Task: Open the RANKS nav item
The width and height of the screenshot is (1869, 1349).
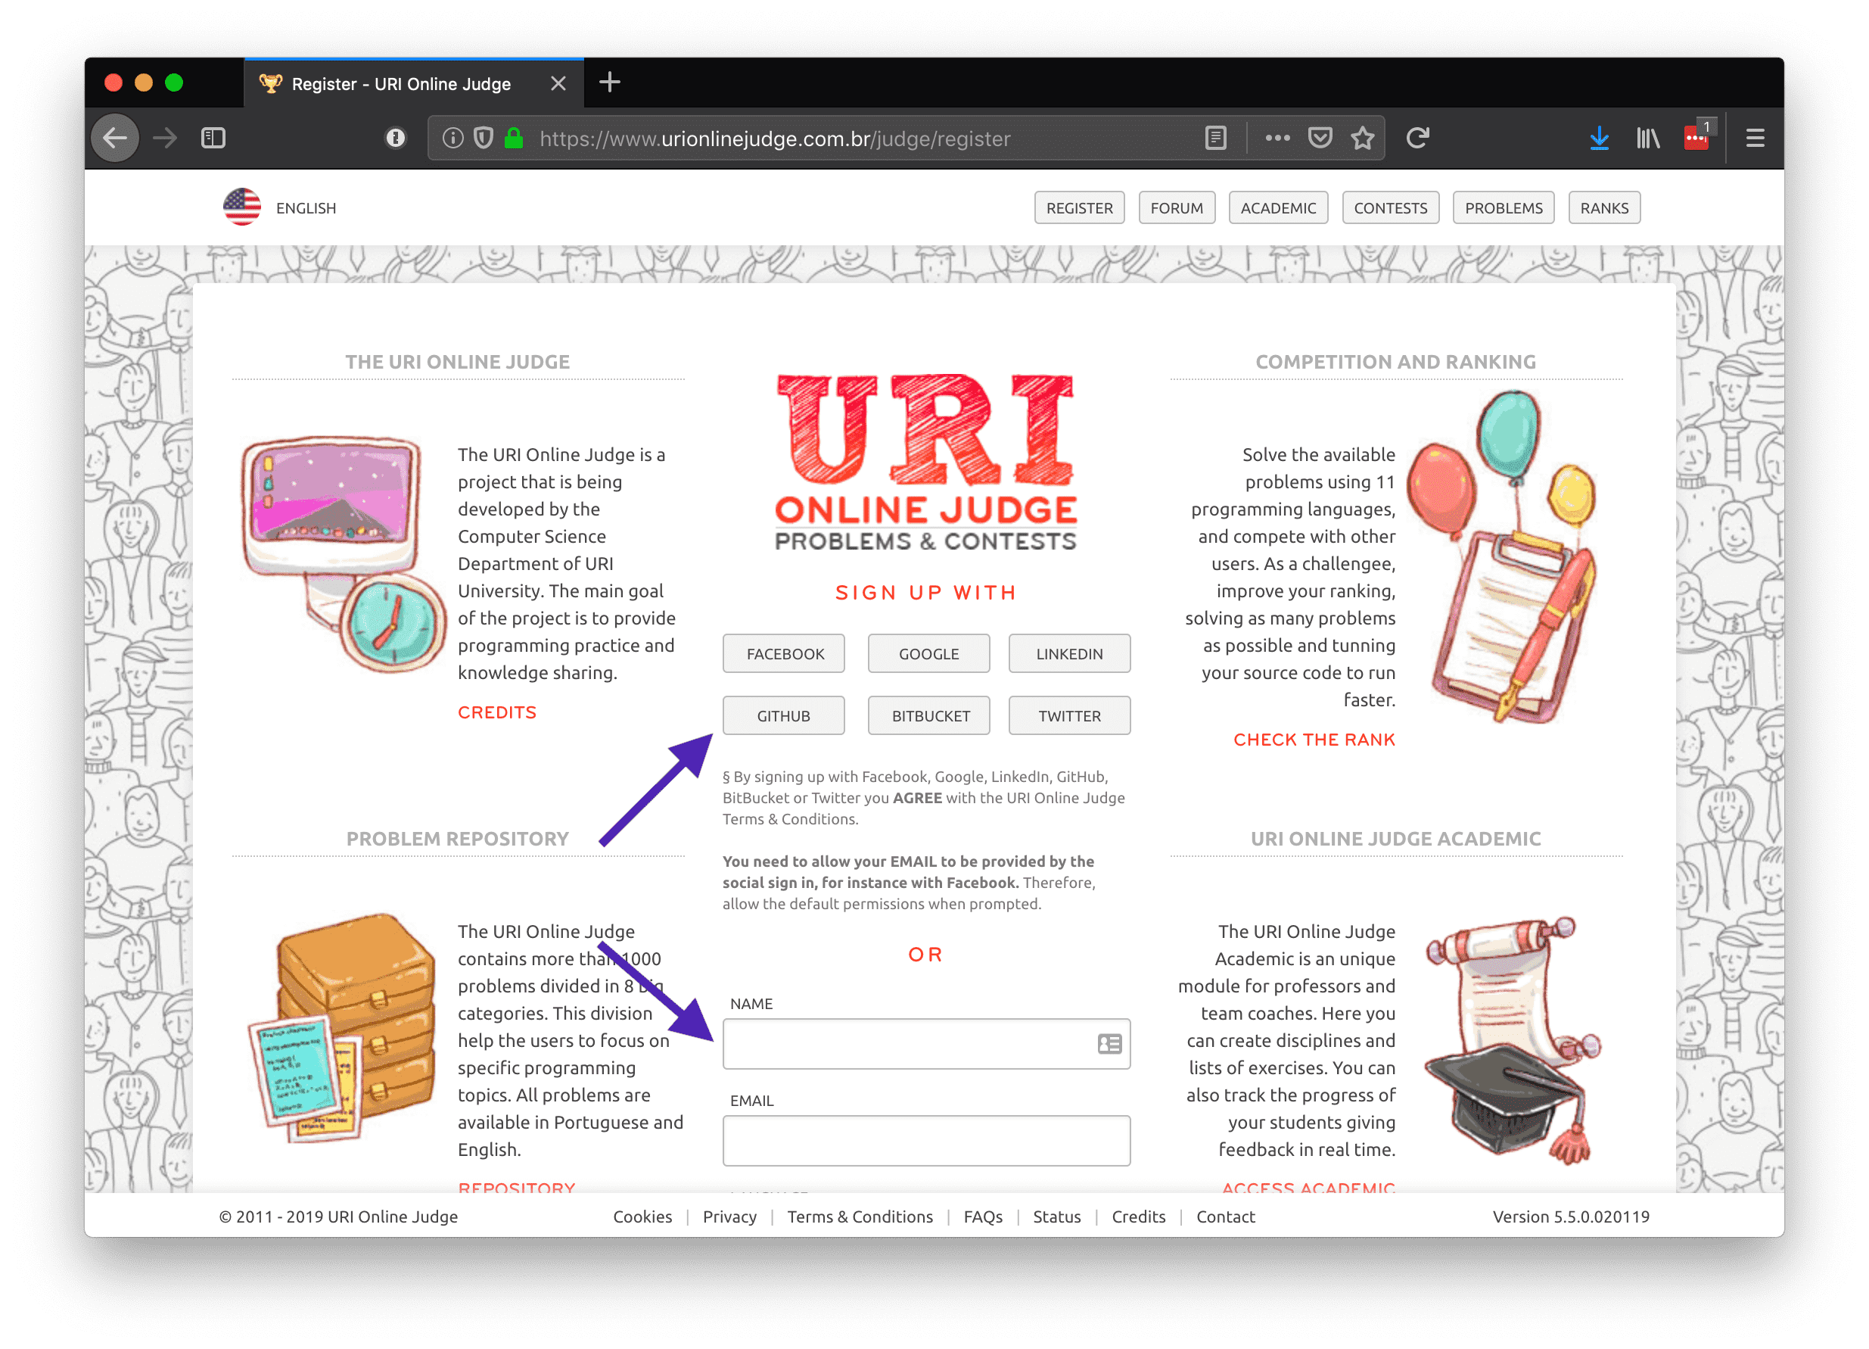Action: point(1603,207)
